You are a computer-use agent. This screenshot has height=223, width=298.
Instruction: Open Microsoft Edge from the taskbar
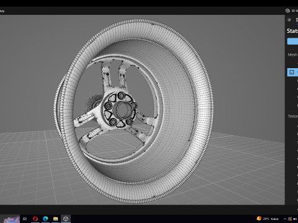(x=45, y=219)
